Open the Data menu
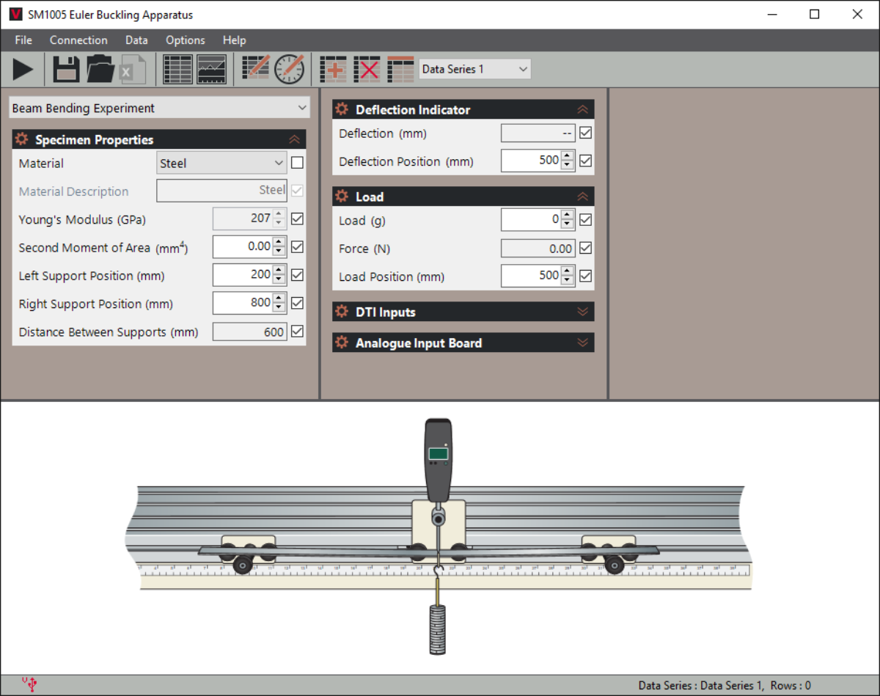 click(136, 40)
